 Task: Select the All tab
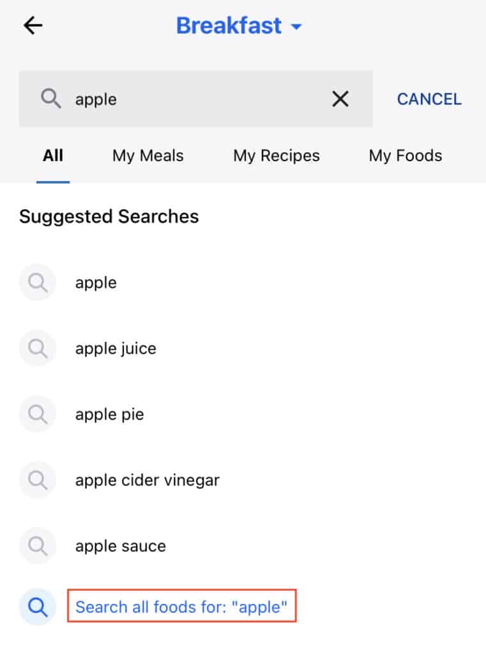pos(53,155)
